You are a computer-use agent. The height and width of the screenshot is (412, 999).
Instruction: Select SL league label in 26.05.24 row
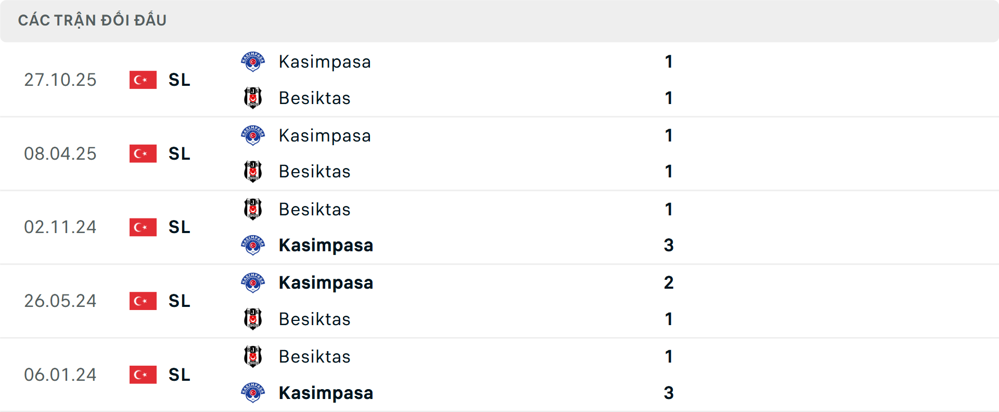(x=180, y=301)
